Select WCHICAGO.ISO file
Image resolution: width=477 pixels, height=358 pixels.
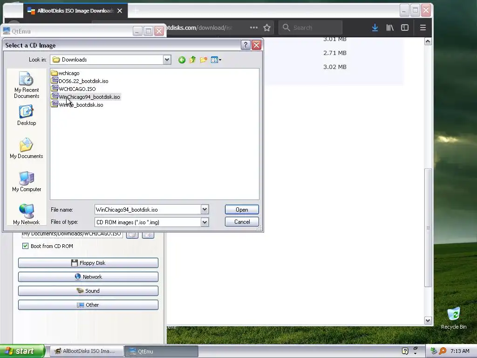[x=74, y=89]
